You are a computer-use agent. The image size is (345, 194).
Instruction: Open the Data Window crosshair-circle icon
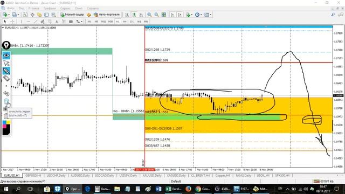point(32,15)
